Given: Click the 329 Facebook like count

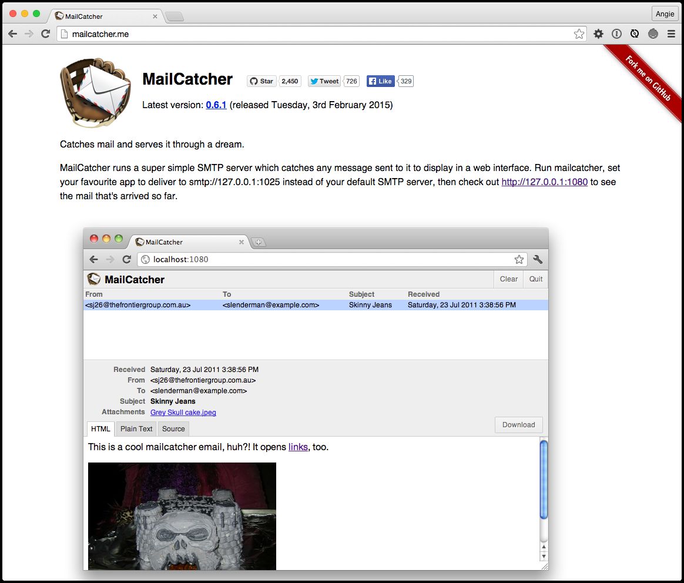Looking at the screenshot, I should click(x=405, y=81).
